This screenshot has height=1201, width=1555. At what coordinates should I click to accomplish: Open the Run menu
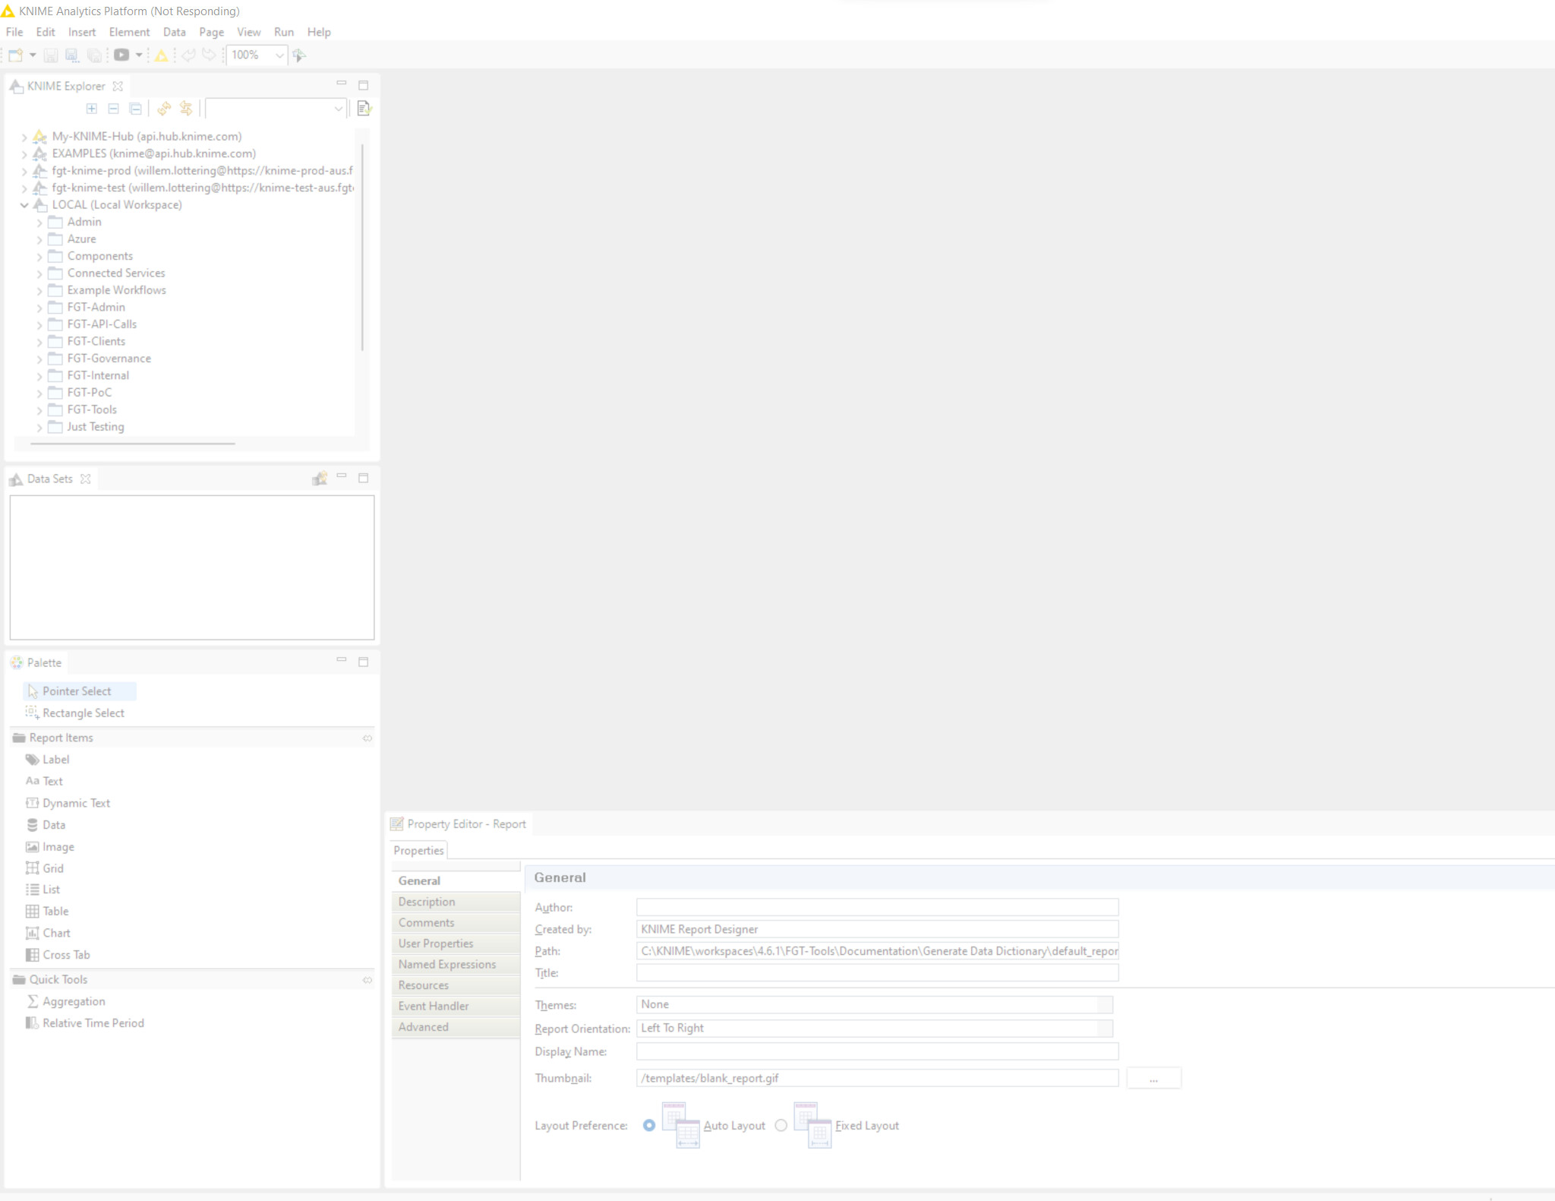pyautogui.click(x=284, y=32)
